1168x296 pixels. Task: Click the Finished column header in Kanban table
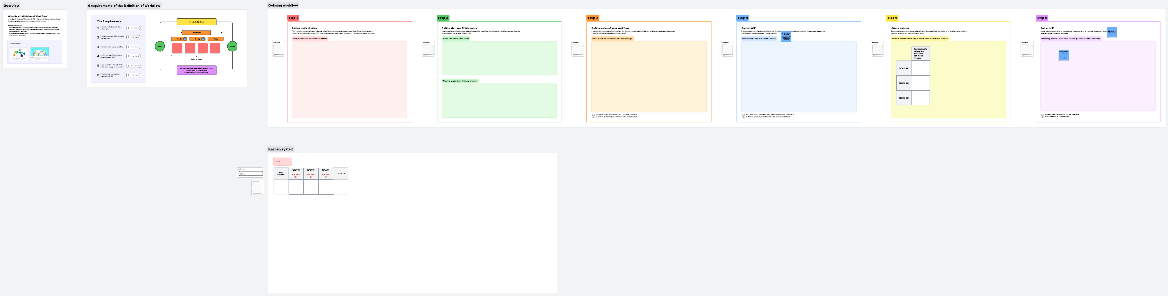coord(341,174)
